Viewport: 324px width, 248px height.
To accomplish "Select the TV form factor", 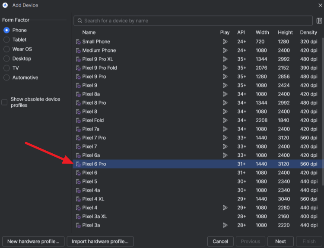I will 6,68.
